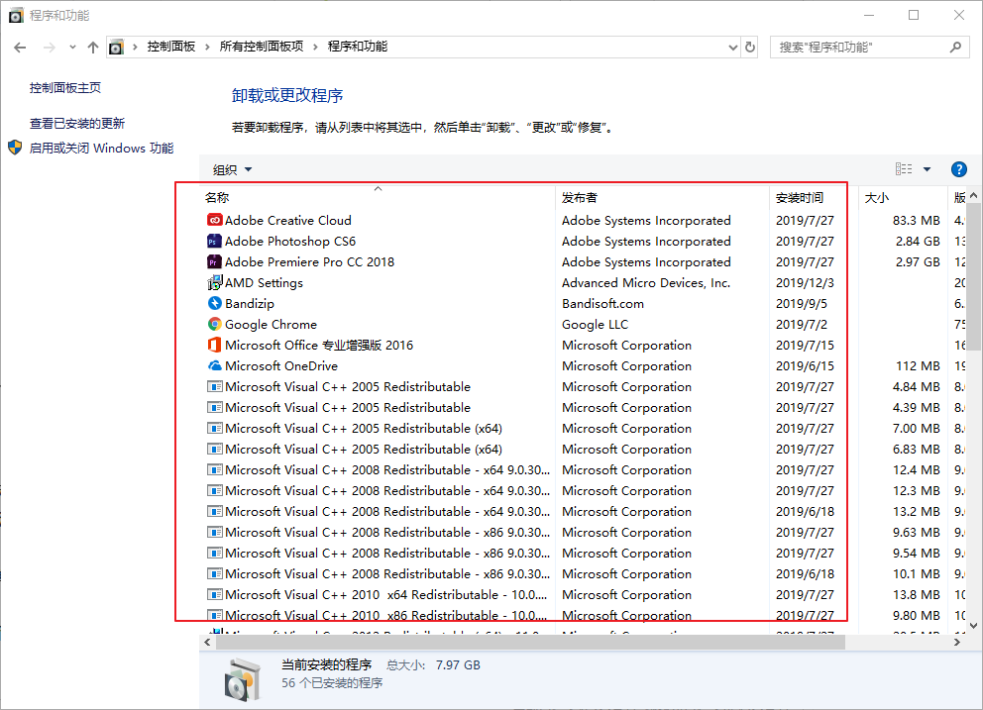The width and height of the screenshot is (983, 710).
Task: Select the Adobe Photoshop CS6 icon
Action: tap(214, 242)
